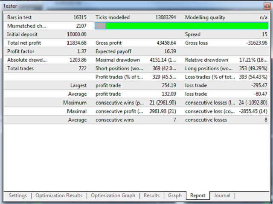This screenshot has width=273, height=204.
Task: Open the Optimization Results tab
Action: pos(59,195)
